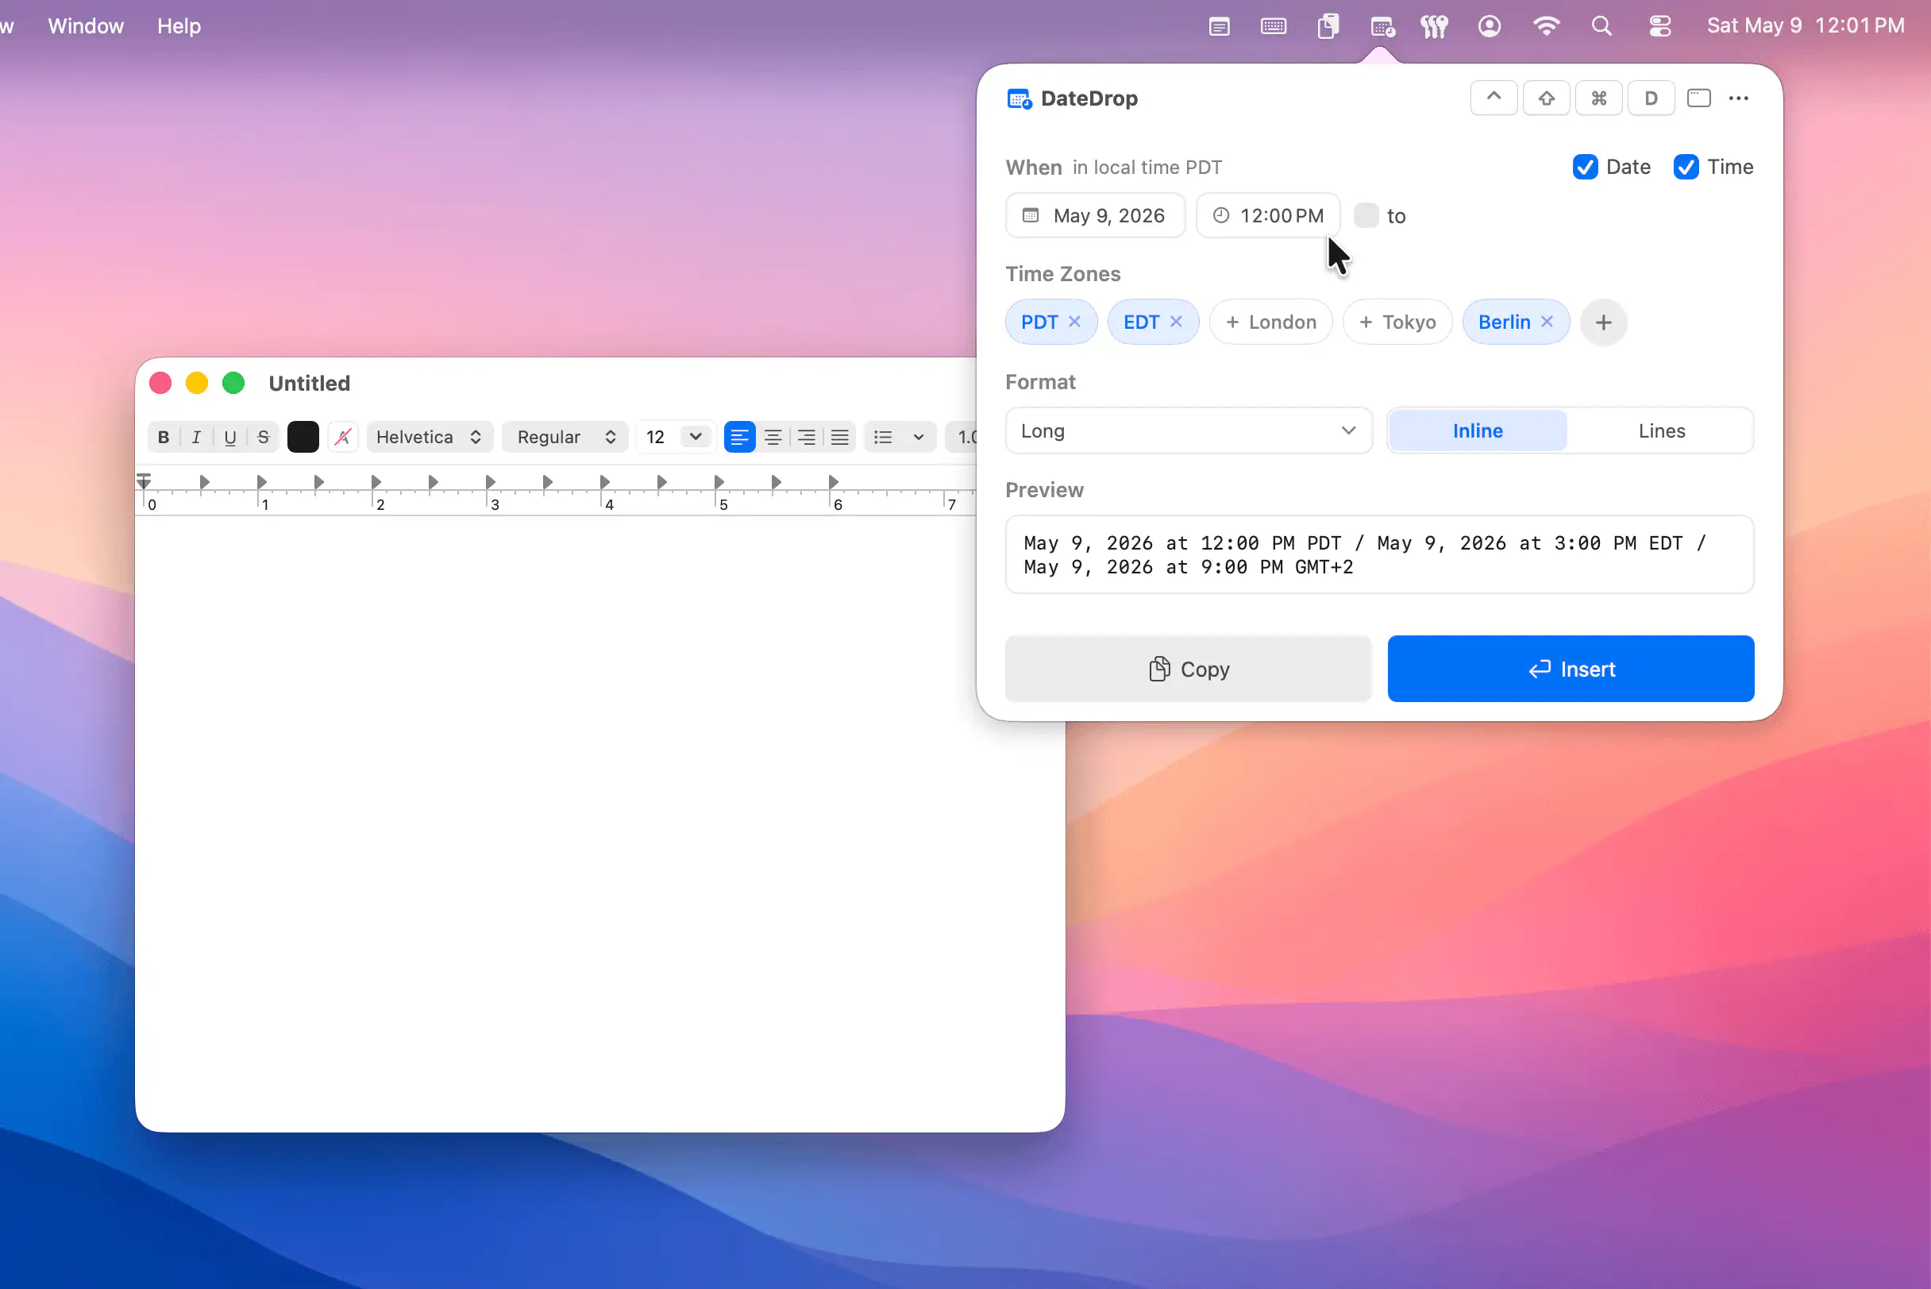This screenshot has width=1931, height=1289.
Task: Click the DateDrop calendar icon in the menu bar
Action: (1382, 26)
